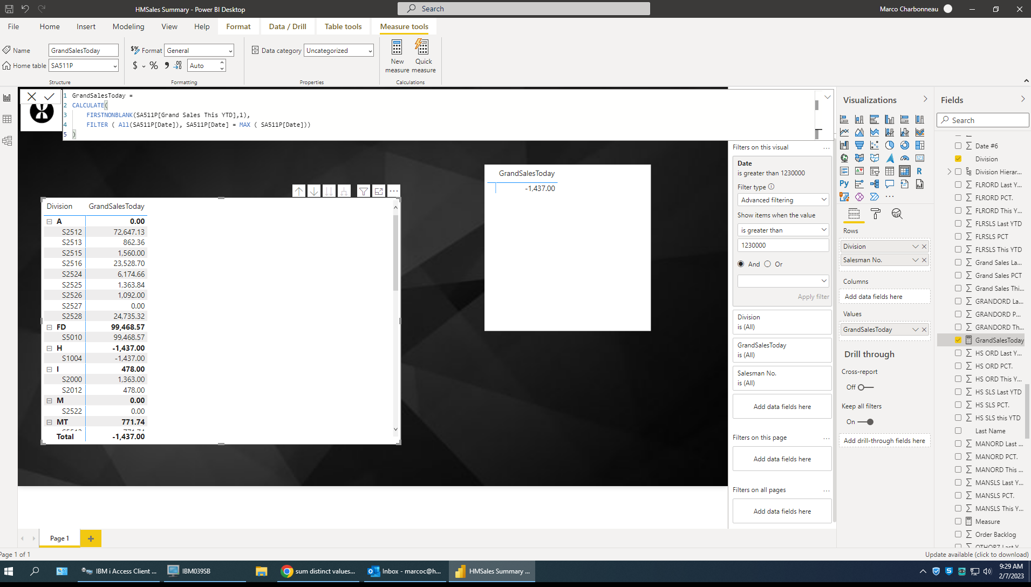Cancel formula edit with X icon
1031x587 pixels.
32,97
